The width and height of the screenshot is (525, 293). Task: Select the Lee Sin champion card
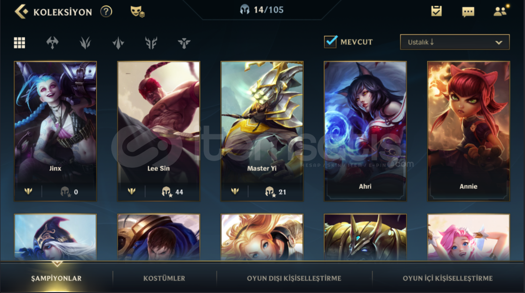point(159,131)
